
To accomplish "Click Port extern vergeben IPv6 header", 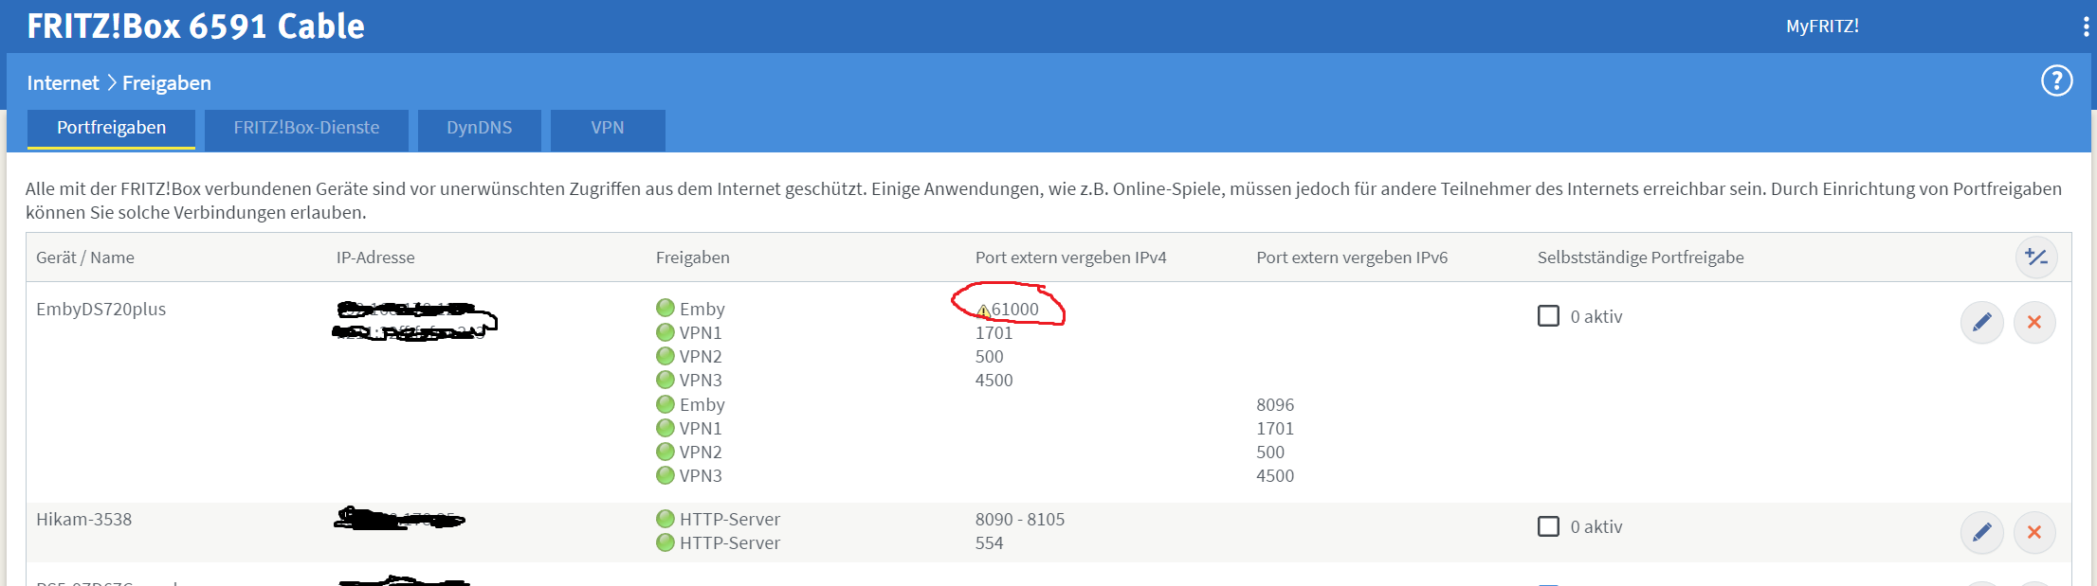I will (1352, 257).
